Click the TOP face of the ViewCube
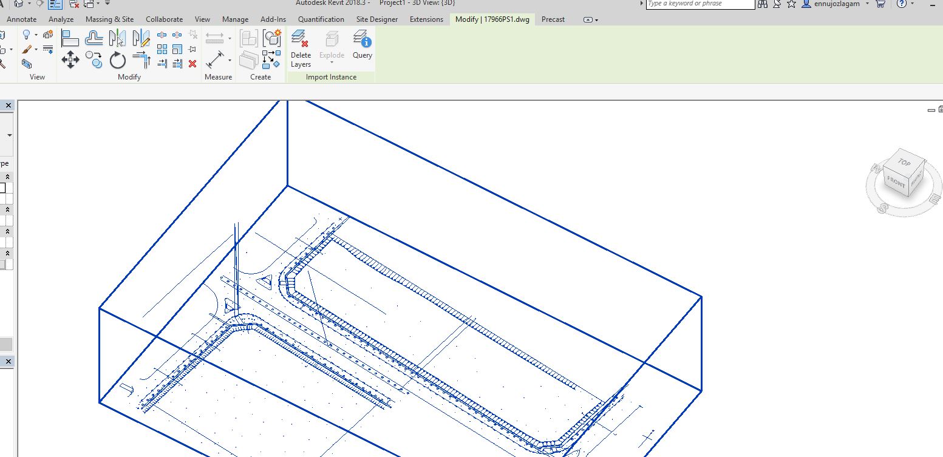The image size is (943, 457). coord(904,163)
